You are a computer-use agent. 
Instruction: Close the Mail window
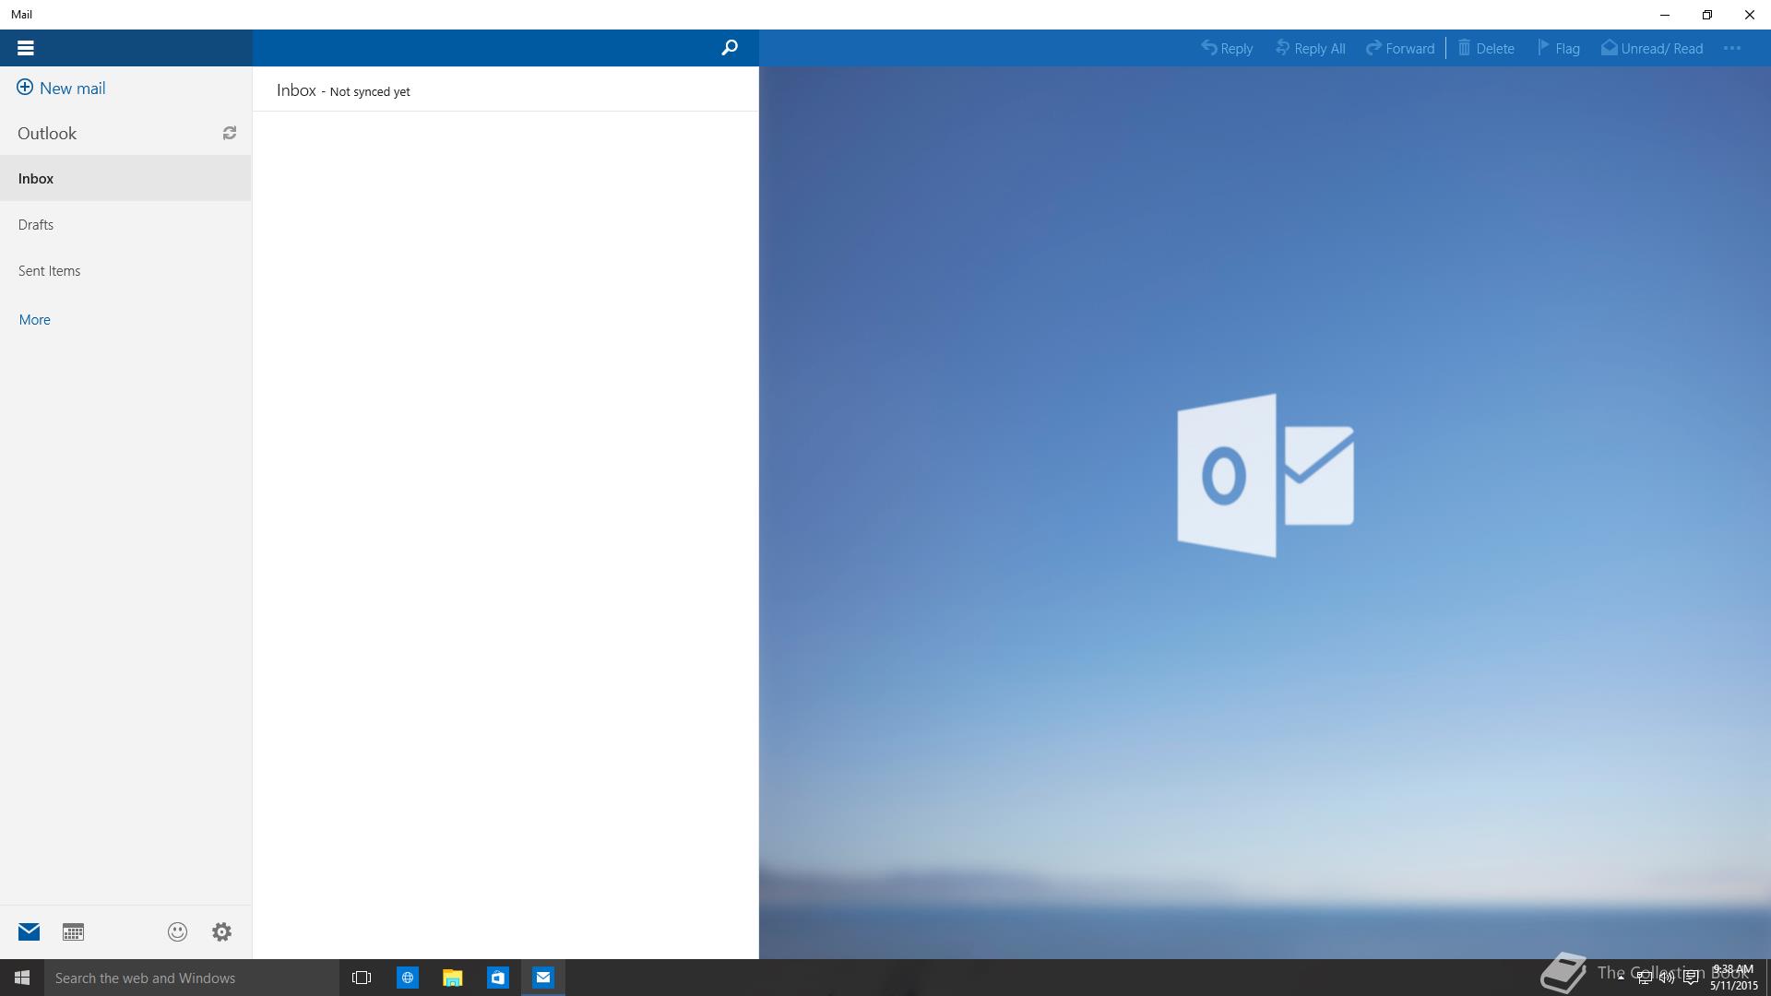pos(1750,15)
